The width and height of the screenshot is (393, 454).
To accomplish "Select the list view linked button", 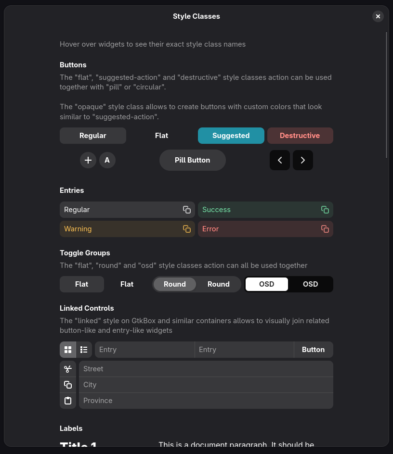I will 84,350.
